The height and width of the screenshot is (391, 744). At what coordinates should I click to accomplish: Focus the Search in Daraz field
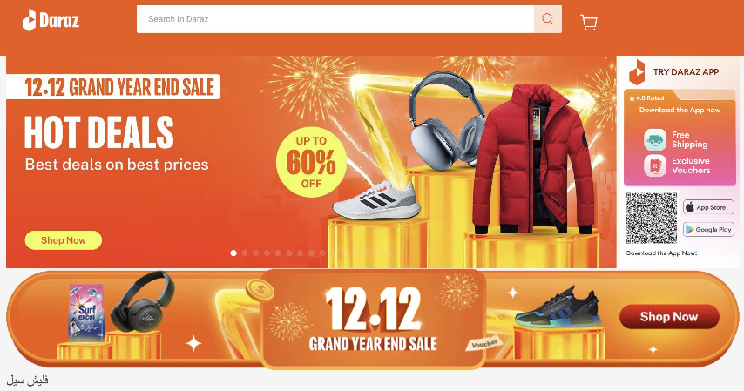(x=335, y=19)
